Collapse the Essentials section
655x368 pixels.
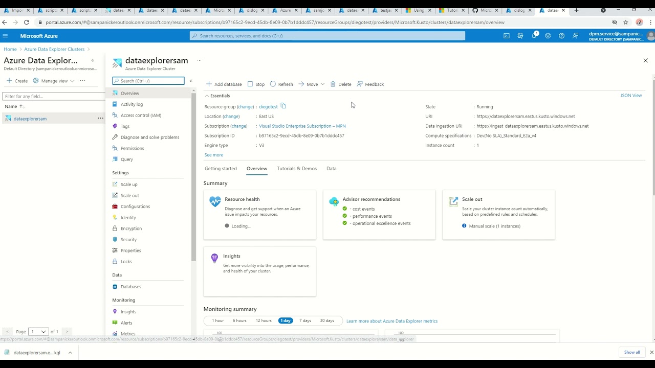(217, 96)
